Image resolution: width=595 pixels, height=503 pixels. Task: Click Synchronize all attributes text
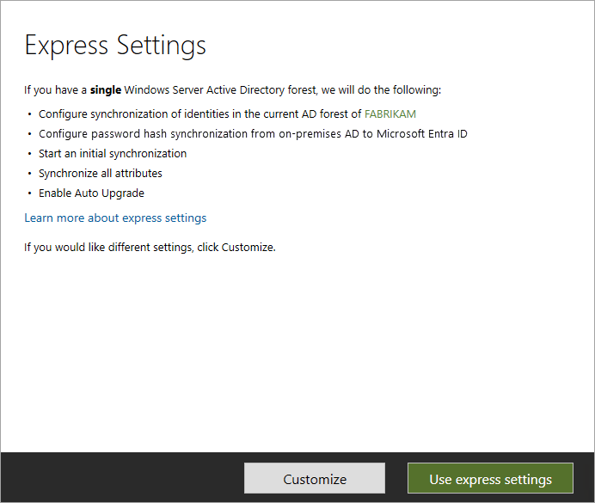click(101, 173)
